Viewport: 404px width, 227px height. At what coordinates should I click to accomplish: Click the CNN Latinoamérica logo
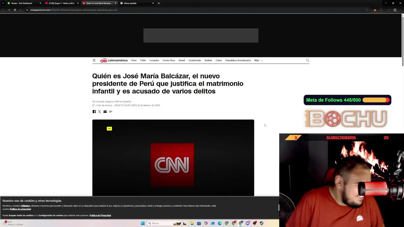114,61
